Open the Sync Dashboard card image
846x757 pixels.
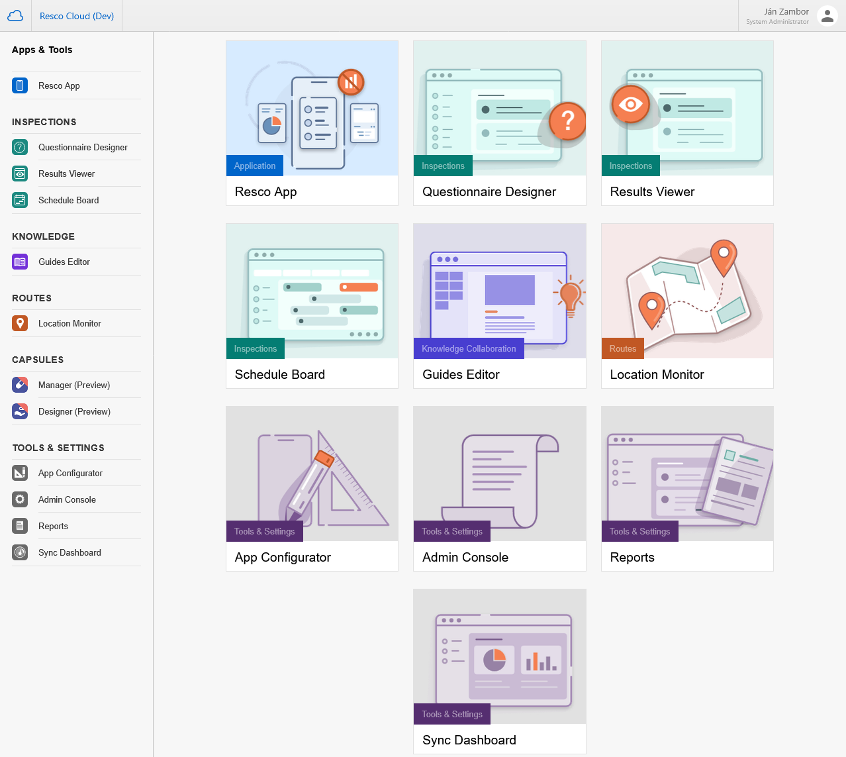(x=500, y=656)
